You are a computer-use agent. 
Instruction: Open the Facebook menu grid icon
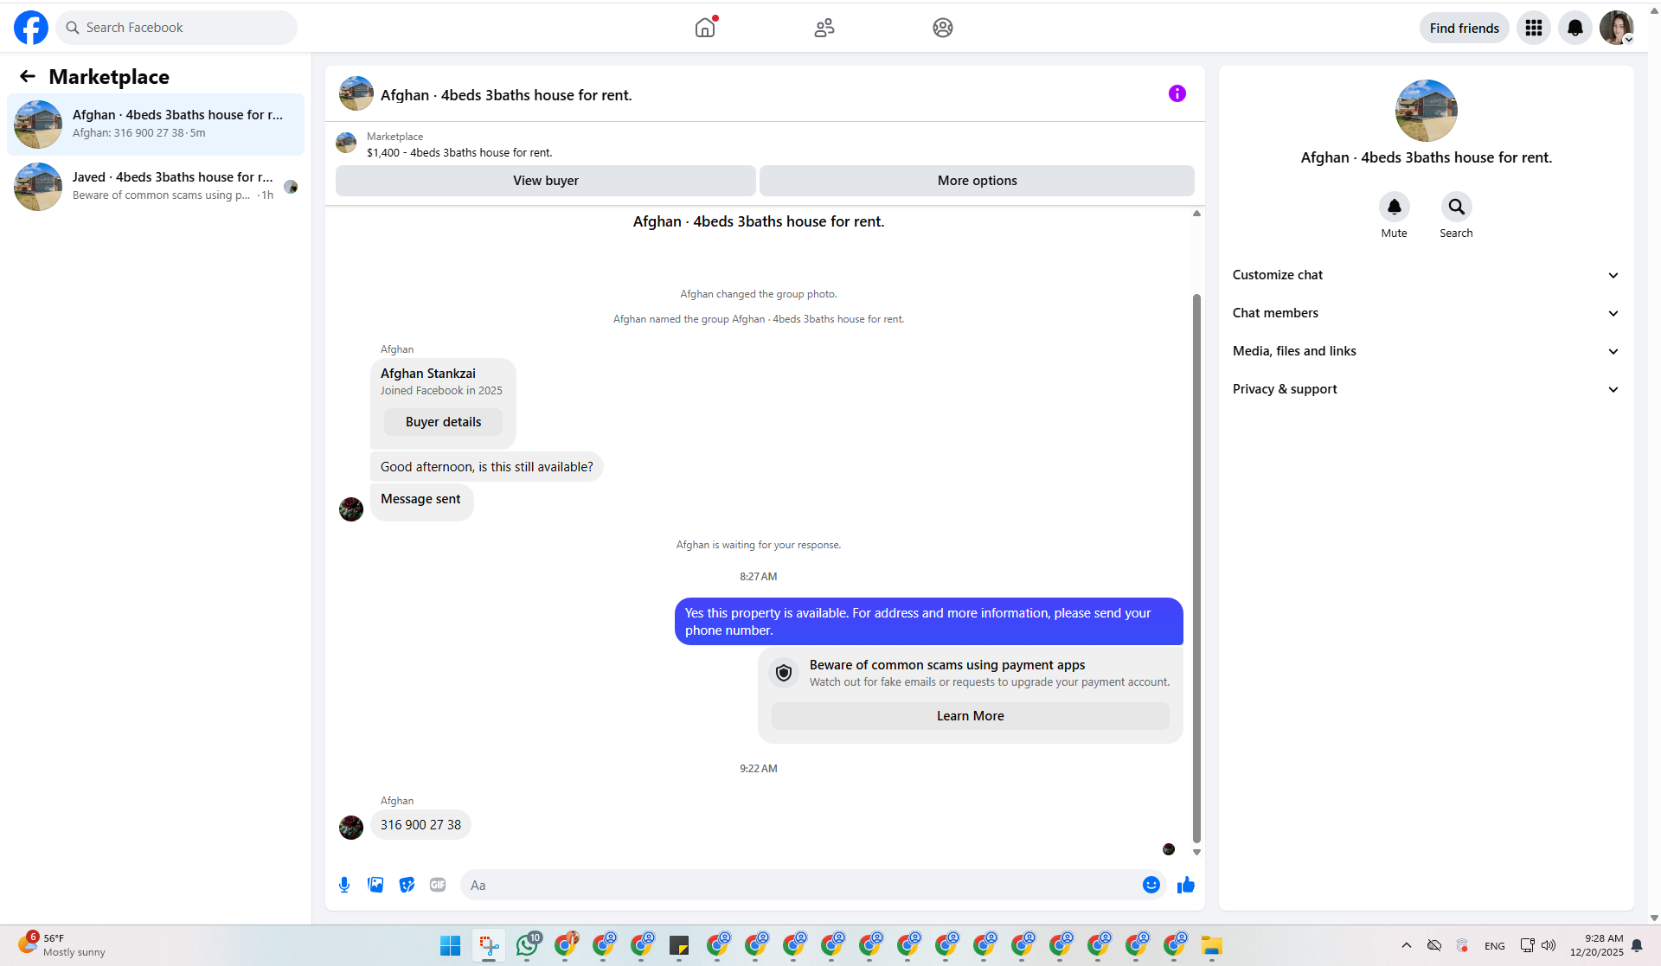(x=1534, y=28)
